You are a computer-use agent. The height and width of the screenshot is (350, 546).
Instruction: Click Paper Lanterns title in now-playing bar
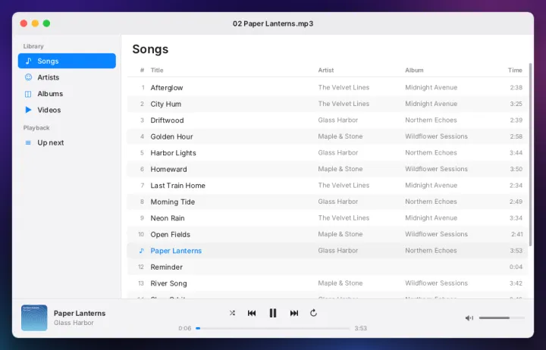pos(80,314)
